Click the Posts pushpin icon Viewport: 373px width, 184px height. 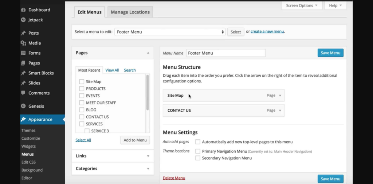(x=23, y=33)
